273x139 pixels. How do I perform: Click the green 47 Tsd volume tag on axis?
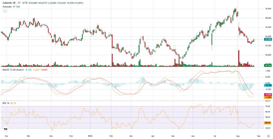268,65
